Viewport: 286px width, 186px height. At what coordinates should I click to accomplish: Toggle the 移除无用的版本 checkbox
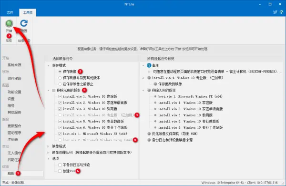coord(54,90)
